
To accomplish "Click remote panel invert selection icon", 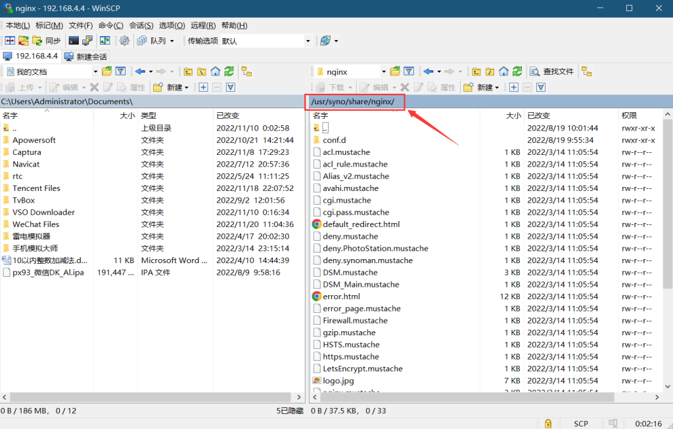I will [541, 87].
